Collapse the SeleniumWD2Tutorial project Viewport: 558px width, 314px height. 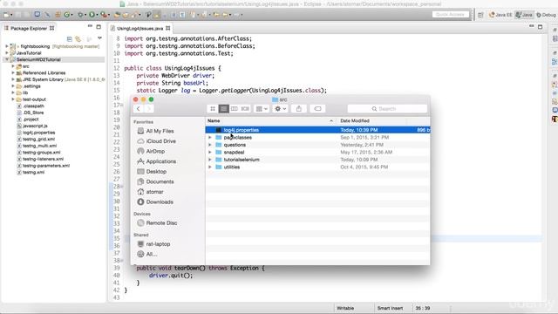7,59
